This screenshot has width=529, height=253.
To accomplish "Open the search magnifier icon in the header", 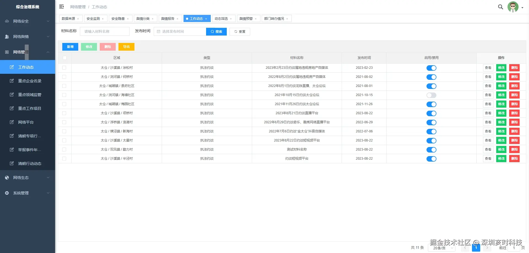I will point(501,7).
